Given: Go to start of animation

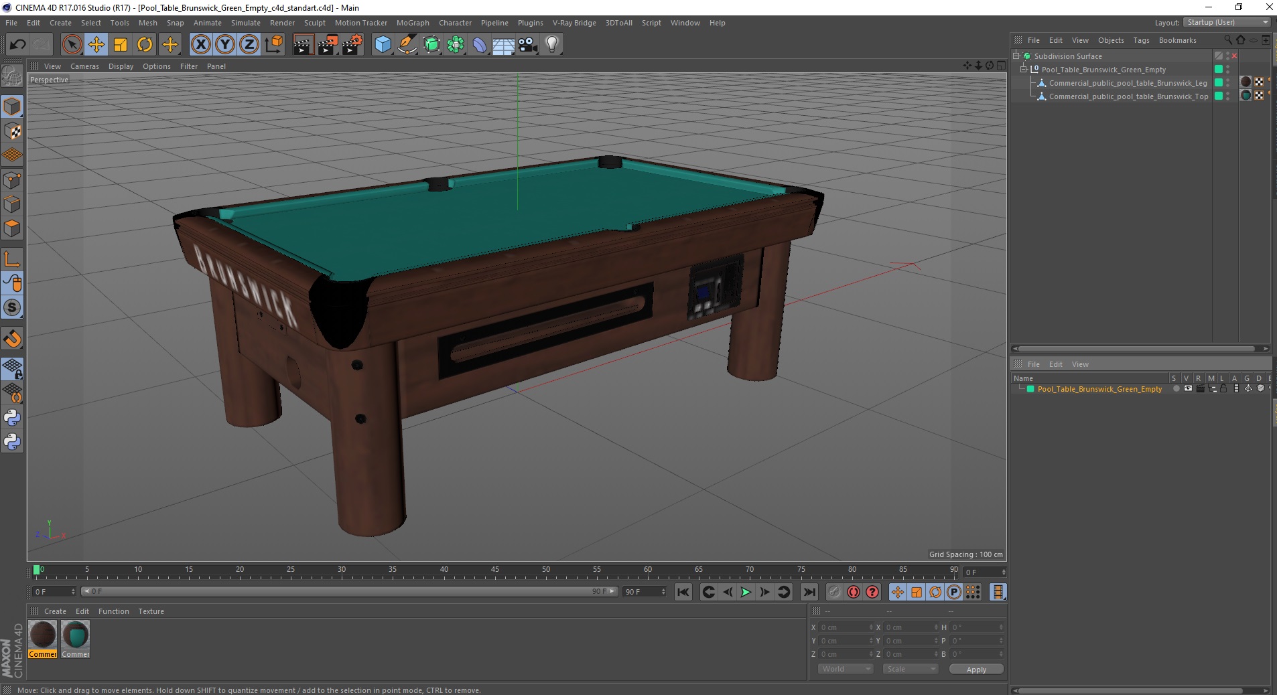Looking at the screenshot, I should pos(683,592).
